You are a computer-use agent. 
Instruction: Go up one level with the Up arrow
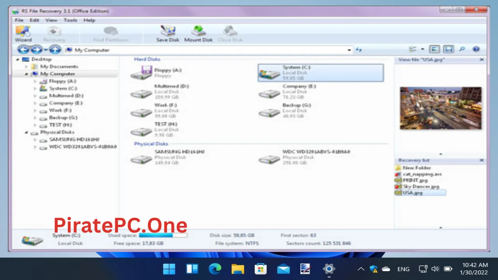55,50
